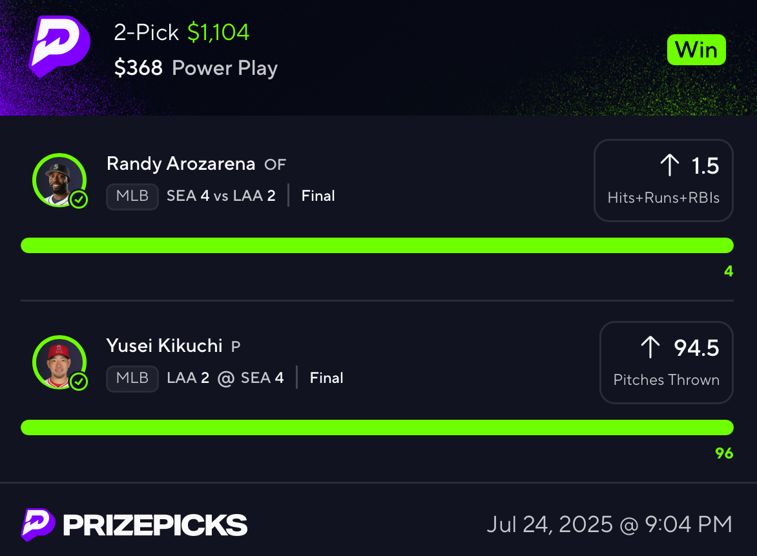Viewport: 757px width, 556px height.
Task: Click Arozarena's green progress bar
Action: click(x=377, y=245)
